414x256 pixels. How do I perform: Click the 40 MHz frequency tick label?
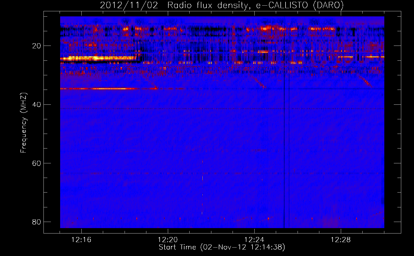coord(37,104)
